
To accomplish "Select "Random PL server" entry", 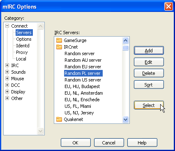I will (x=83, y=73).
